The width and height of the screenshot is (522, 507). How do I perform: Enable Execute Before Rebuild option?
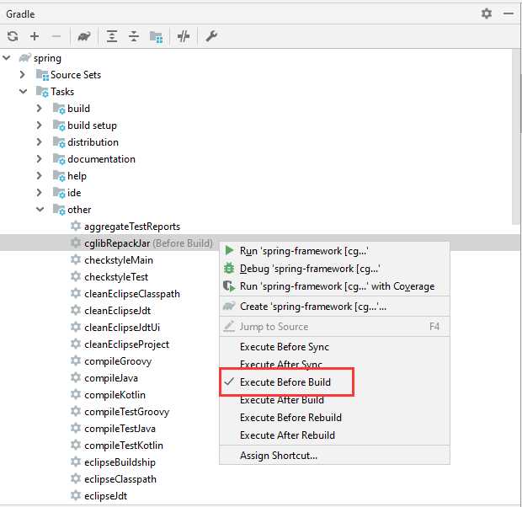[x=334, y=418]
